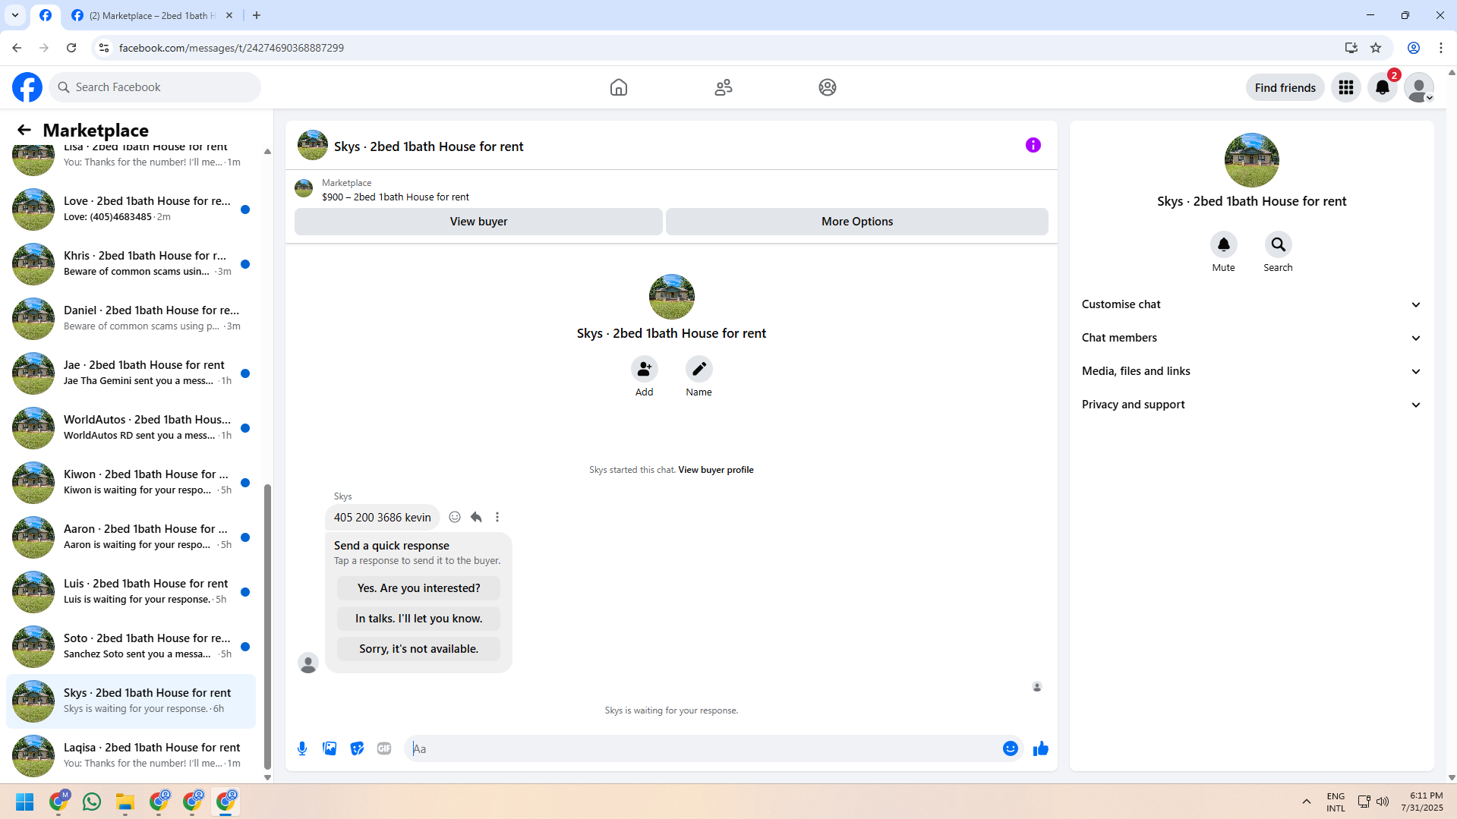Send a thumbs up like
1457x819 pixels.
1040,748
